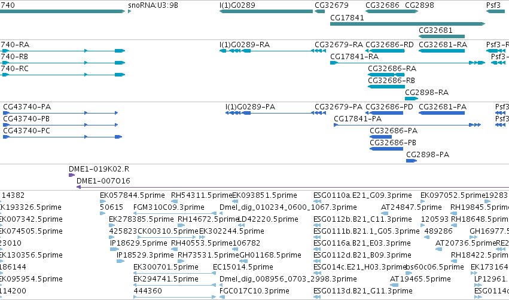The image size is (509, 300).
Task: Select transcript CG32686-RB
Action: 386,87
